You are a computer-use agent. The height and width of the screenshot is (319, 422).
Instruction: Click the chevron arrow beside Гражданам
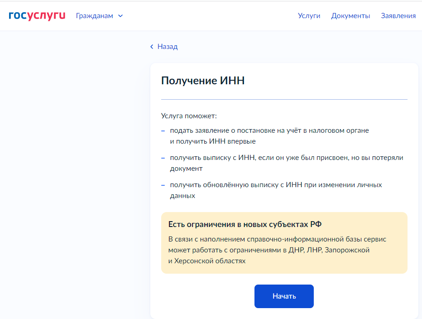[x=120, y=16]
